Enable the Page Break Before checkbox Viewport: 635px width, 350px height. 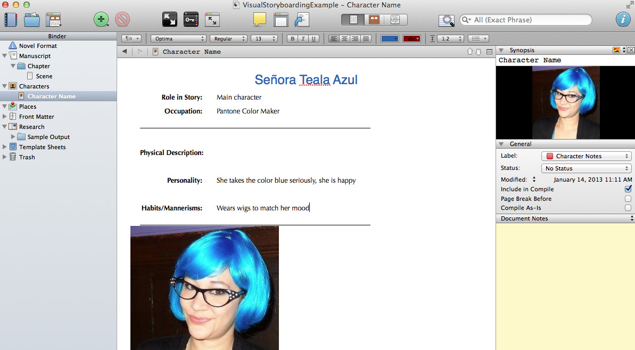coord(628,199)
